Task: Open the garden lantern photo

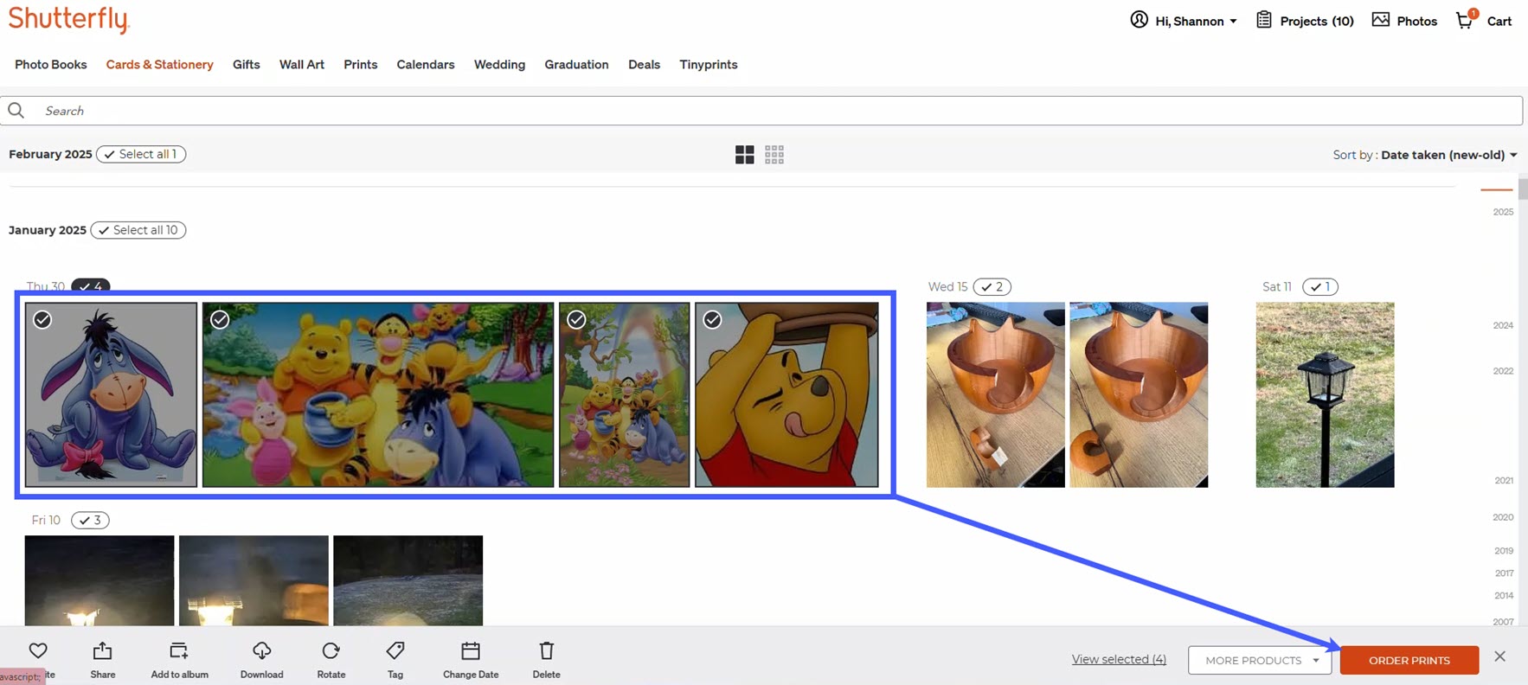Action: (x=1325, y=394)
